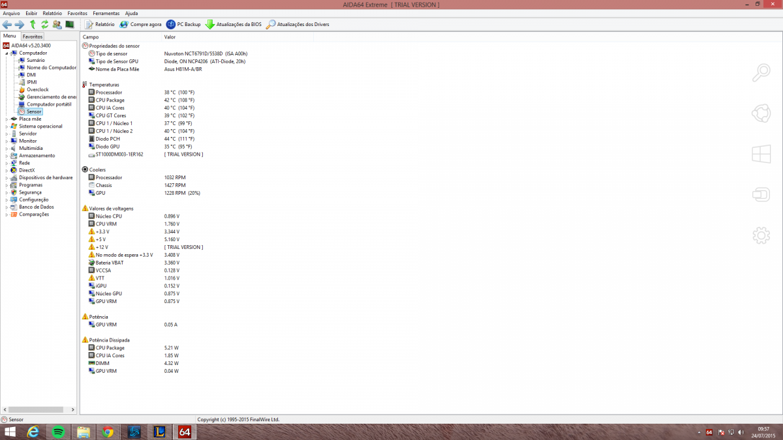783x440 pixels.
Task: Collapse the Computador tree node
Action: point(7,53)
